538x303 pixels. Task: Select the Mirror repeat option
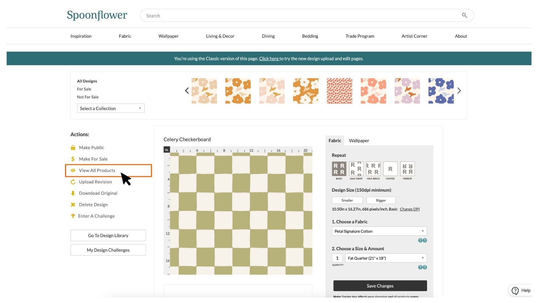coord(407,169)
